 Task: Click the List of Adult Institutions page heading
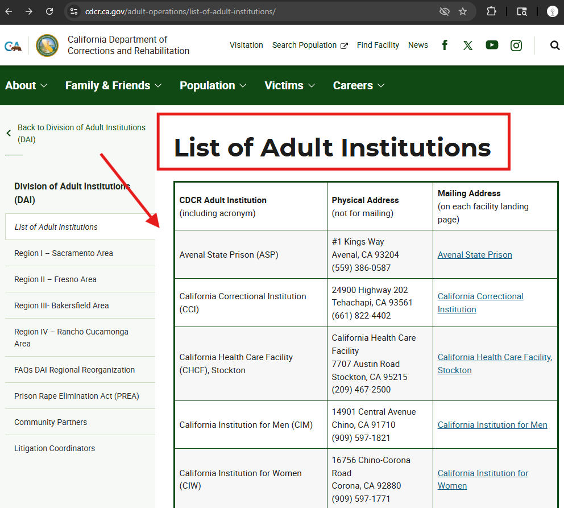click(x=333, y=147)
